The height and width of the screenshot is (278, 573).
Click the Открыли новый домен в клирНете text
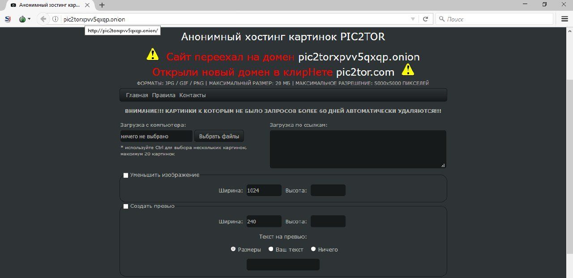pyautogui.click(x=243, y=72)
